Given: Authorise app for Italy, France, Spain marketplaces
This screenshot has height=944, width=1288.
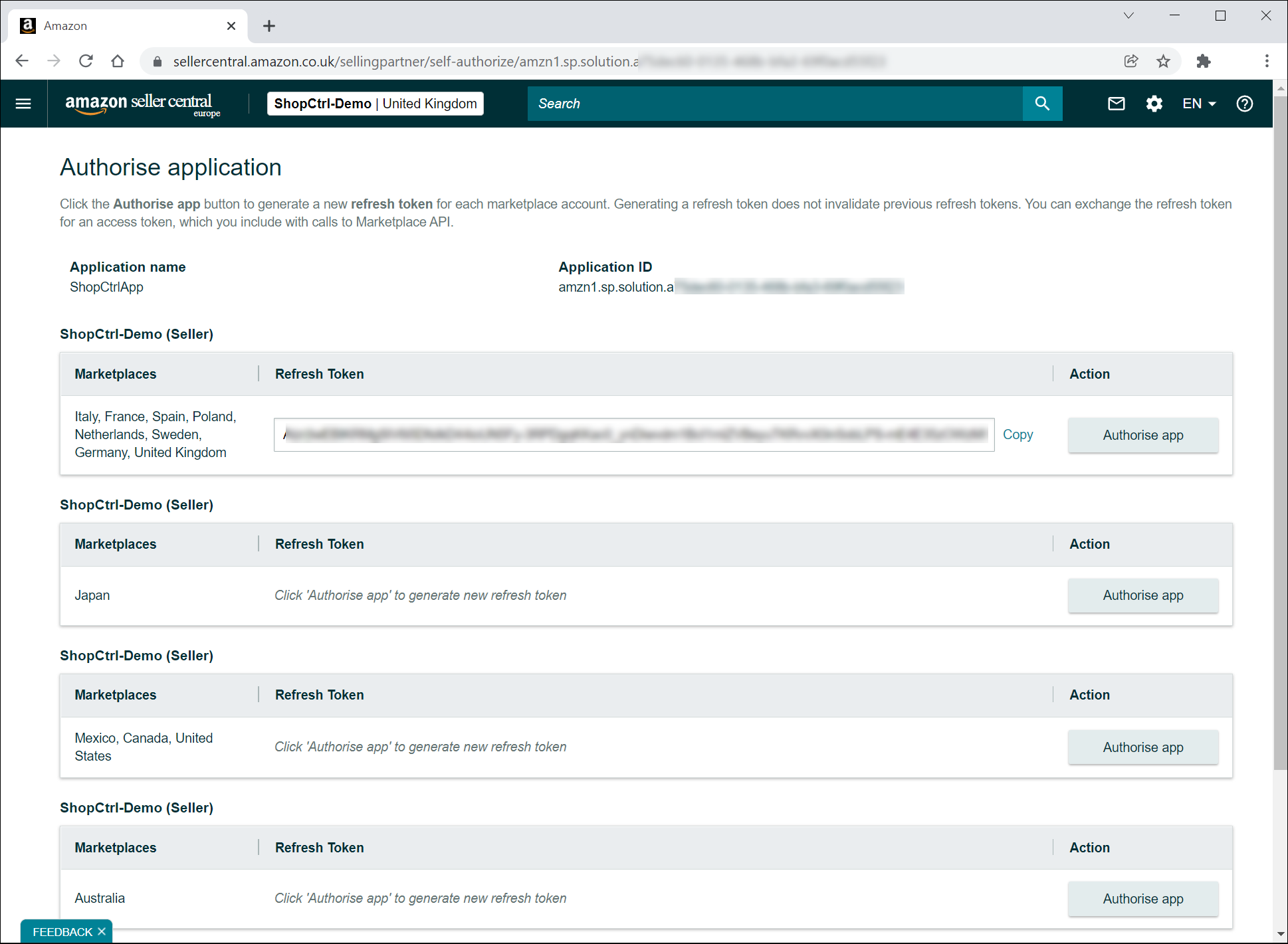Looking at the screenshot, I should pos(1143,435).
